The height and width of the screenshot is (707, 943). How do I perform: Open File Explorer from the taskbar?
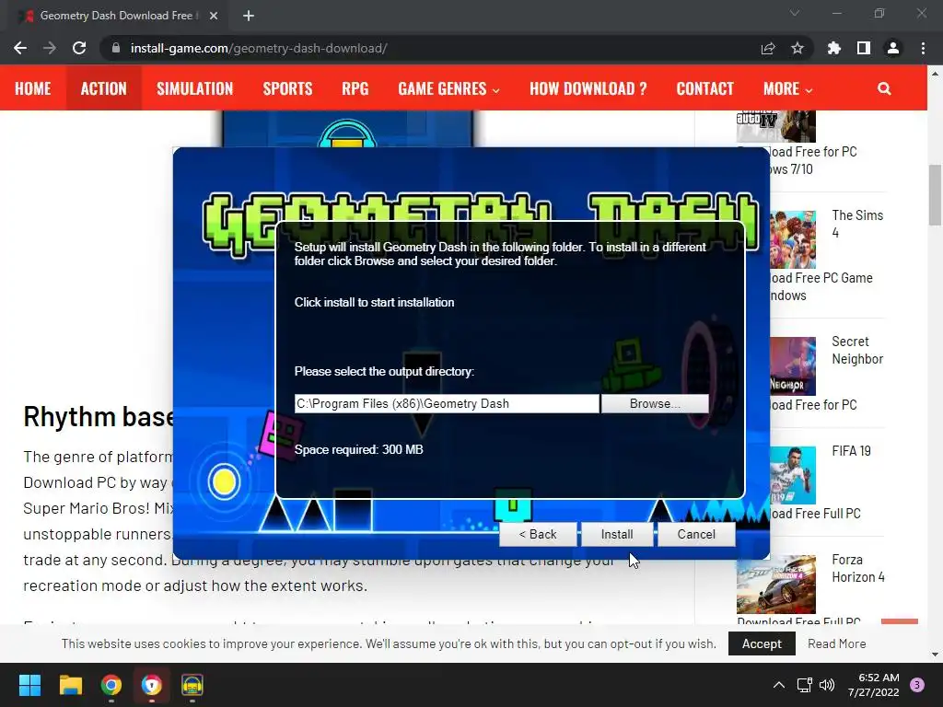click(70, 685)
